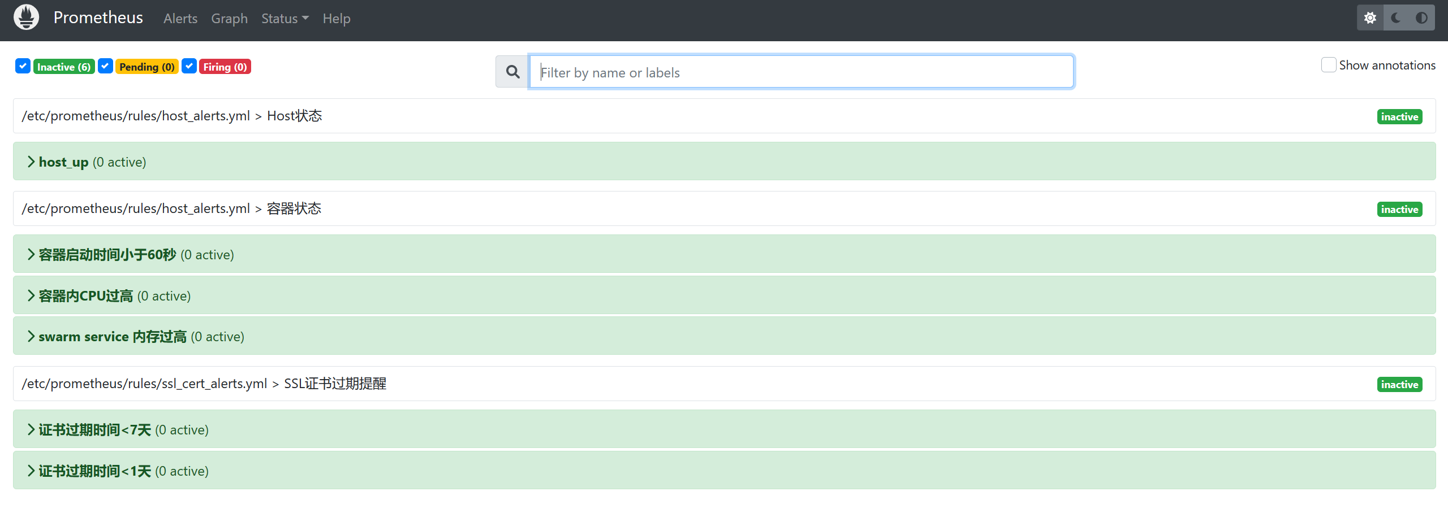Open the Status dropdown menu
This screenshot has height=509, width=1448.
pos(285,19)
